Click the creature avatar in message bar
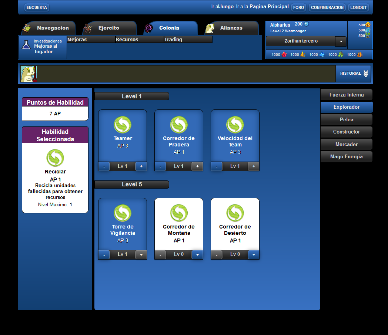388x335 pixels. click(x=28, y=74)
